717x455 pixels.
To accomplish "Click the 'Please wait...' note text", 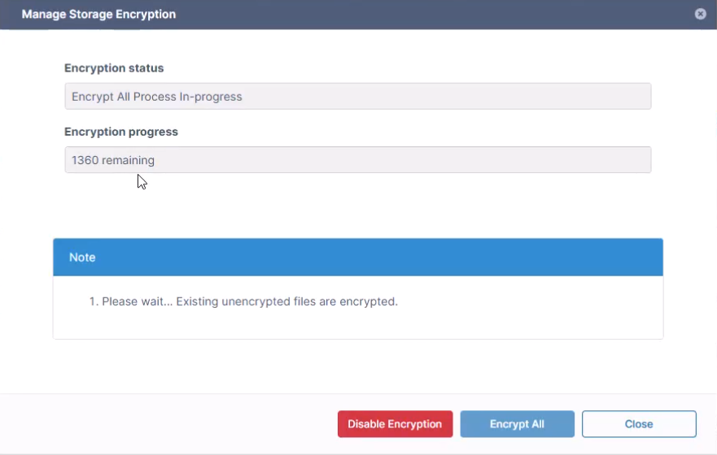I will click(243, 301).
